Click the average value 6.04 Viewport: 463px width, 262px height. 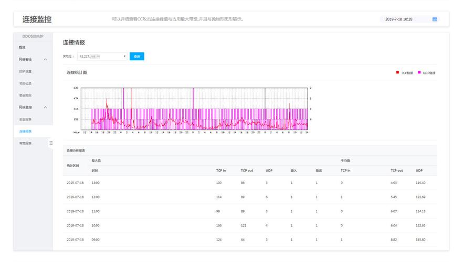coord(394,226)
